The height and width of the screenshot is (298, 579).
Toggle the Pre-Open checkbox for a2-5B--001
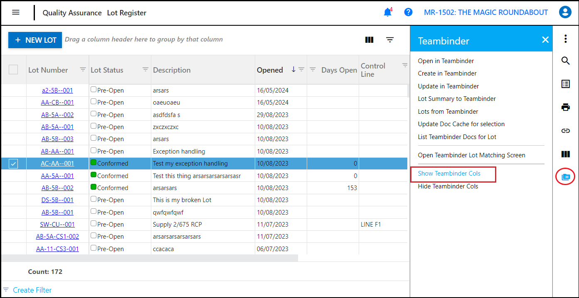click(x=94, y=89)
